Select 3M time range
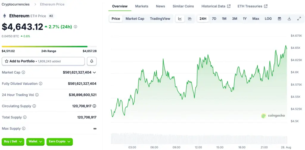This screenshot has height=150, width=305. click(x=235, y=19)
